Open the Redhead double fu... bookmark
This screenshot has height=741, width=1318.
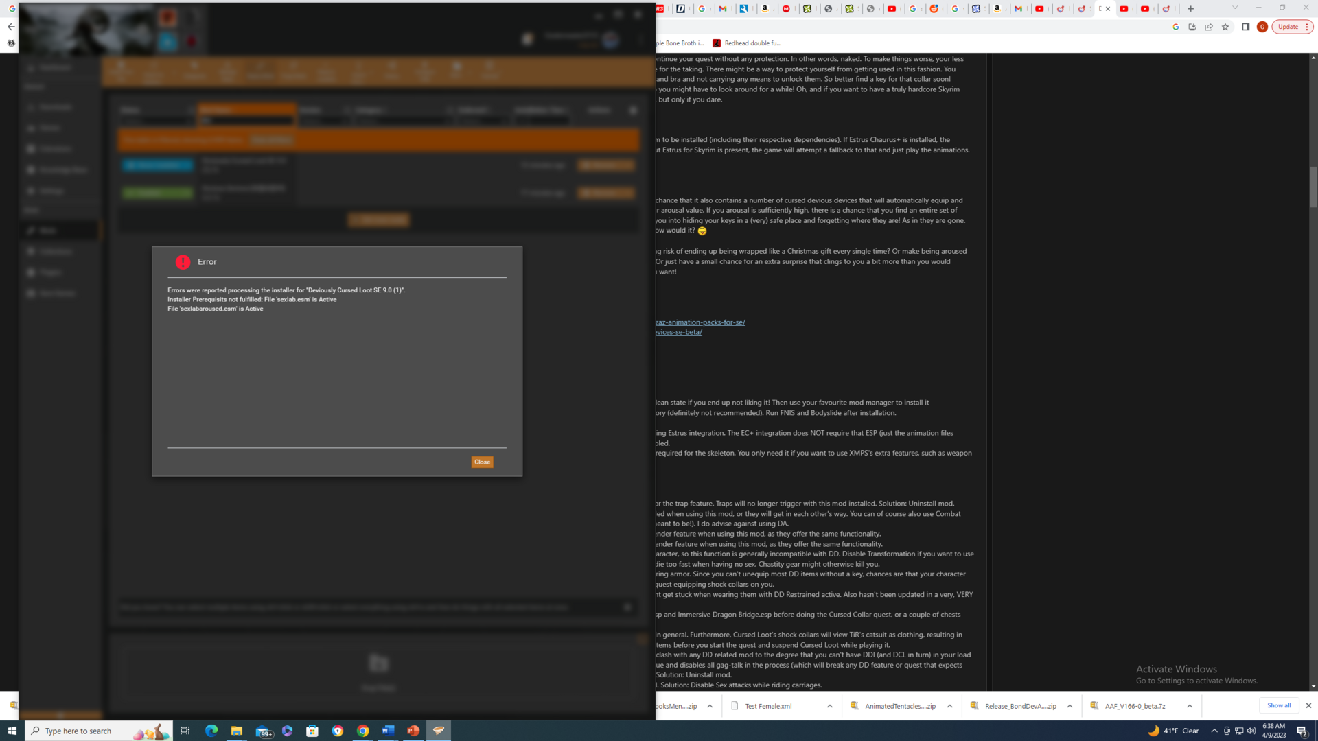[x=747, y=43]
